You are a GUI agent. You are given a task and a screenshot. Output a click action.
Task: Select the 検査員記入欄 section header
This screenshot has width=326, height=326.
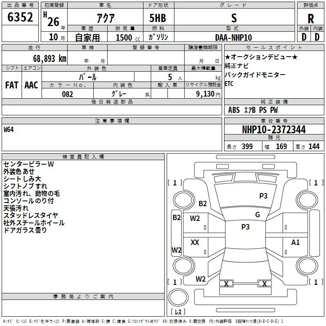click(x=83, y=157)
